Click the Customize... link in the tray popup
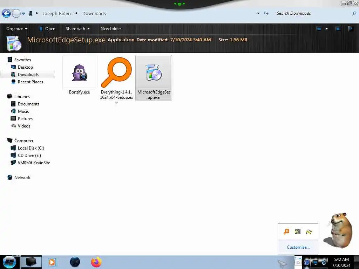Image resolution: width=359 pixels, height=269 pixels. click(298, 247)
